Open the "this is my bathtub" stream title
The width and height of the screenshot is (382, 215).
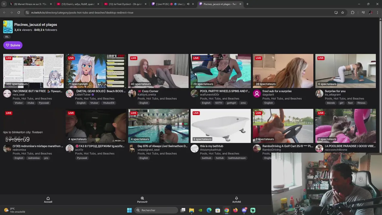click(x=212, y=146)
